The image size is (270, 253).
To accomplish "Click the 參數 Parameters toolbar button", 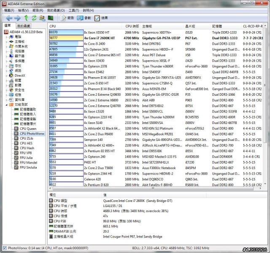I will tap(84, 18).
